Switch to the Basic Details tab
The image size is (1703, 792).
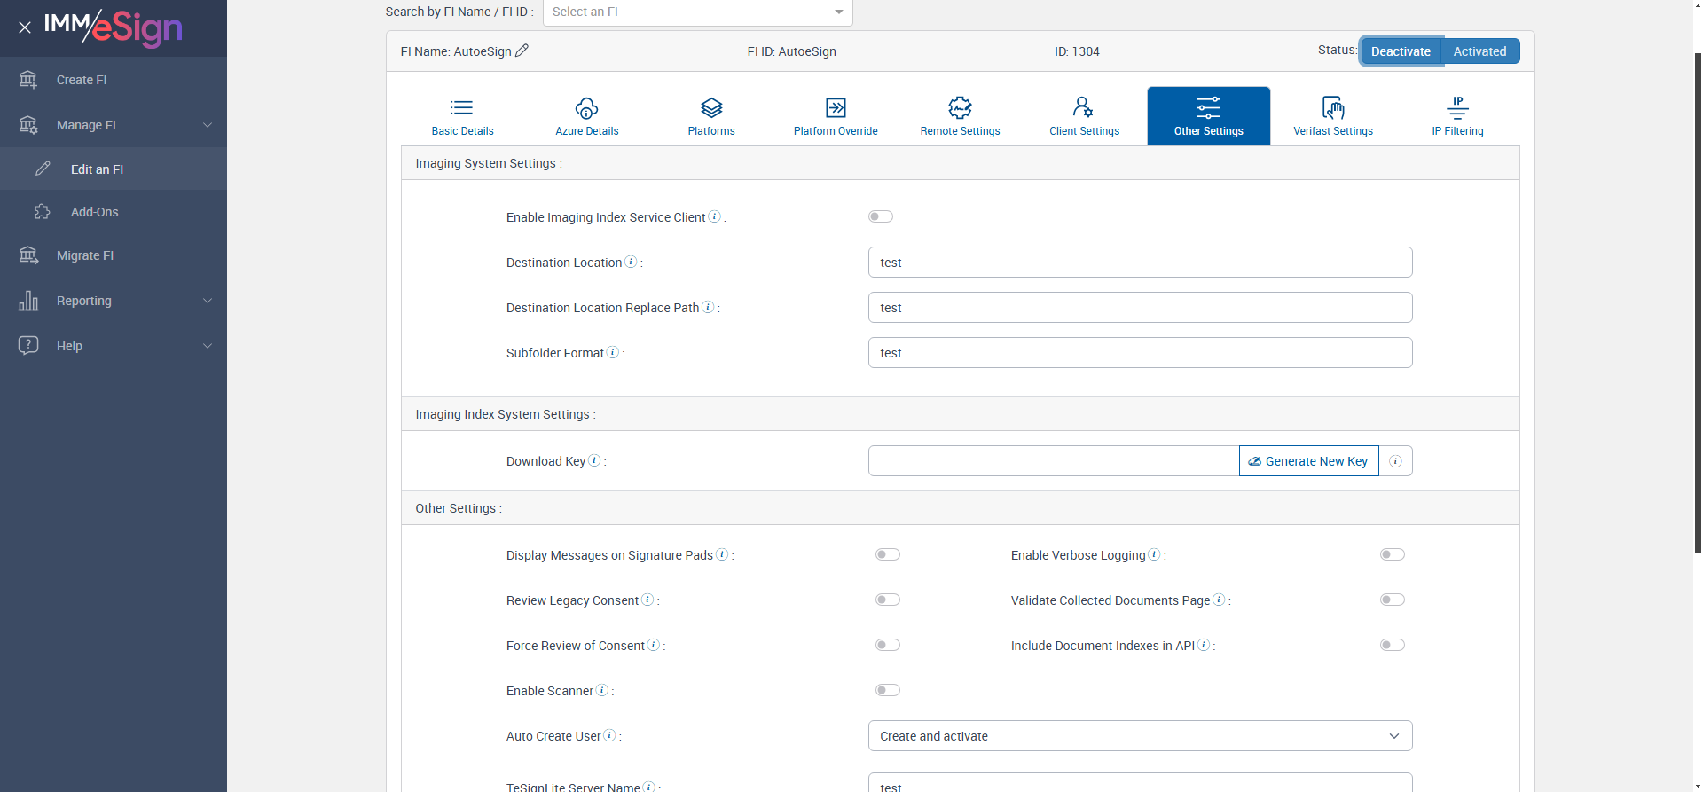click(x=462, y=116)
